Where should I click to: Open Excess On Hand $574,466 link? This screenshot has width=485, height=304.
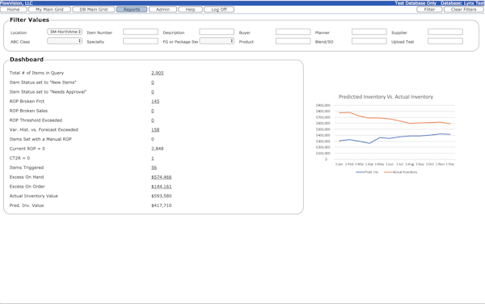click(x=162, y=177)
